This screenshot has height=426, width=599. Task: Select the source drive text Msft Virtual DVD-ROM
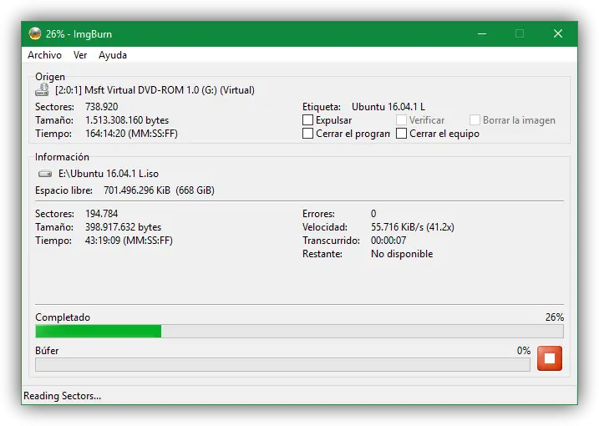click(x=155, y=90)
